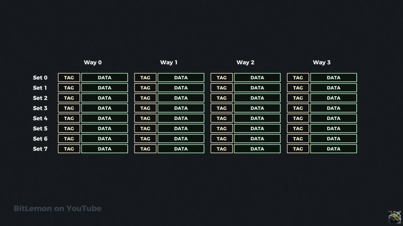Click the DATA box of Set 0 Way 3
The image size is (403, 226).
coord(334,78)
